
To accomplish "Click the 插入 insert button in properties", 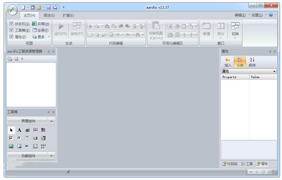I will tap(228, 62).
